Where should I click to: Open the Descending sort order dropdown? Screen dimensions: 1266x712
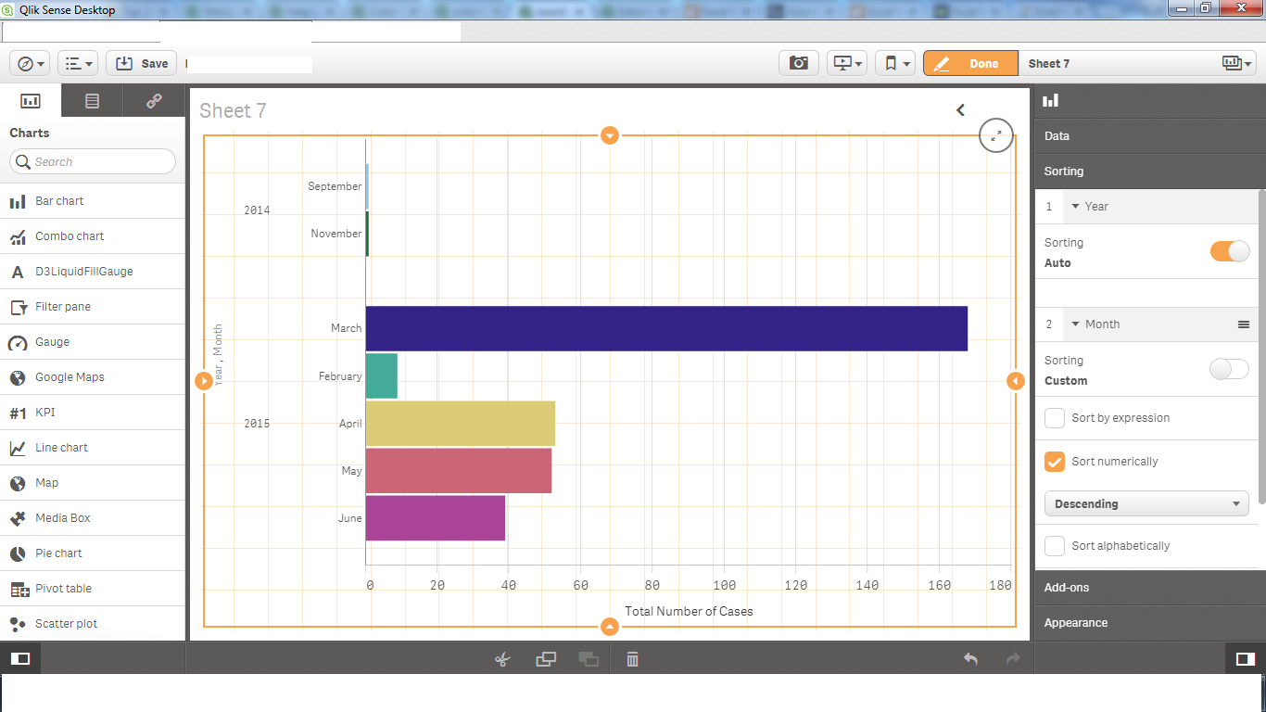pyautogui.click(x=1146, y=504)
